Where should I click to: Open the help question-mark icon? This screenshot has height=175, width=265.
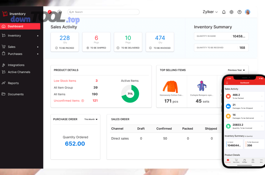pos(239,12)
